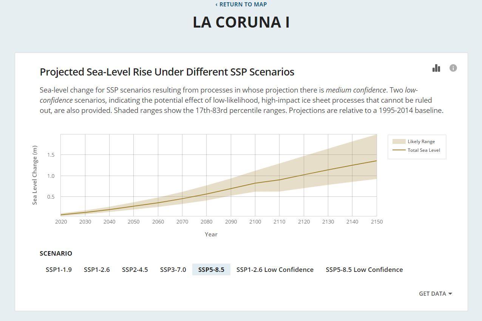Click the bar chart view icon
The height and width of the screenshot is (321, 482).
(436, 68)
